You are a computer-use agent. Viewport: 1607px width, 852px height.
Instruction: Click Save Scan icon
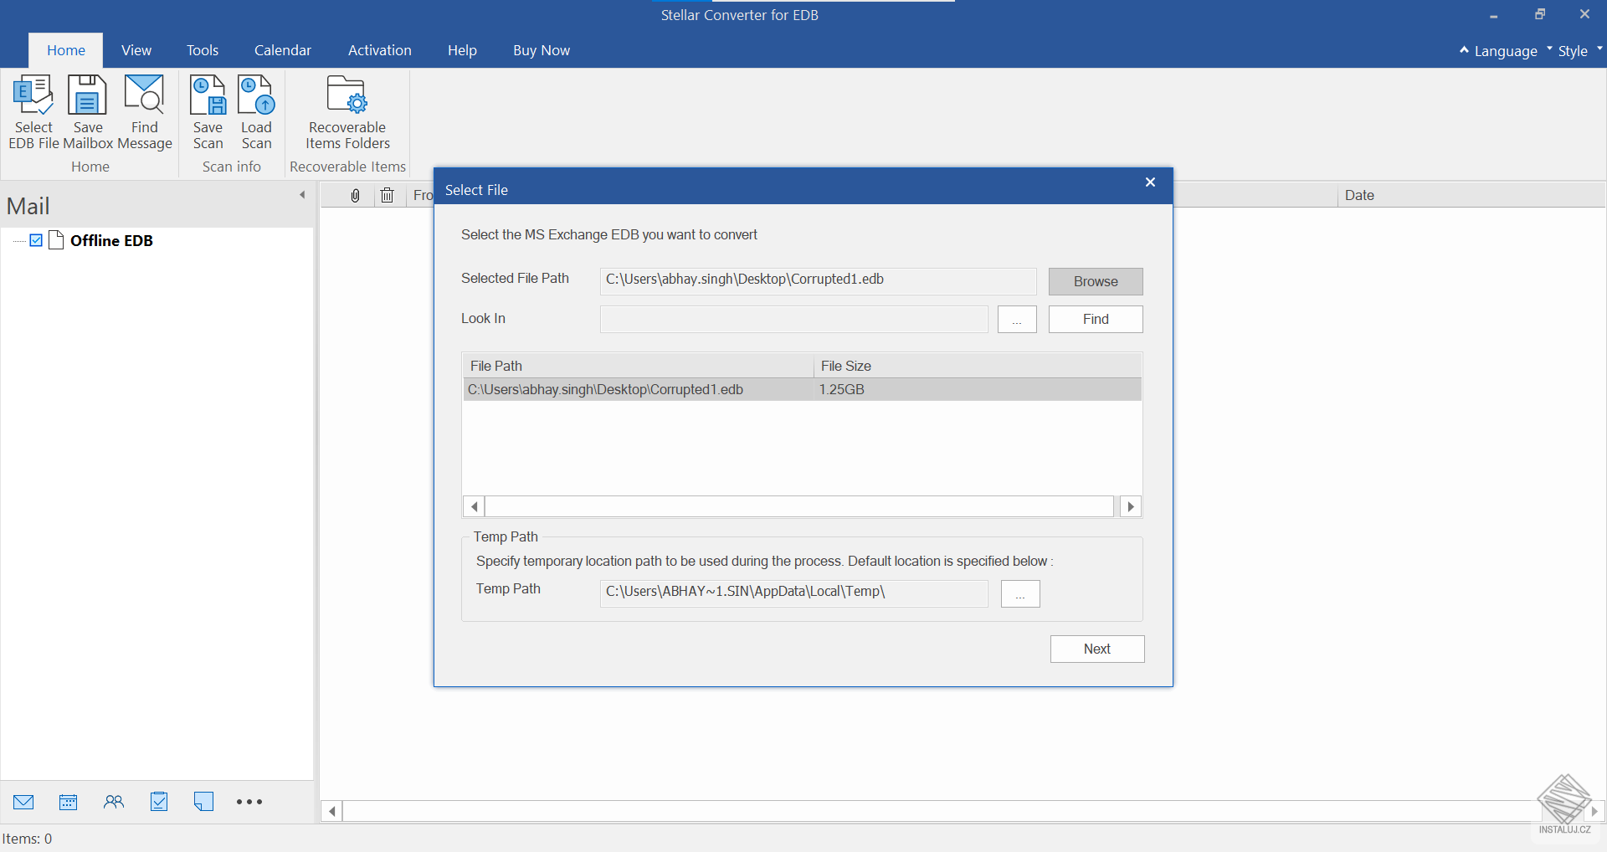click(x=208, y=112)
